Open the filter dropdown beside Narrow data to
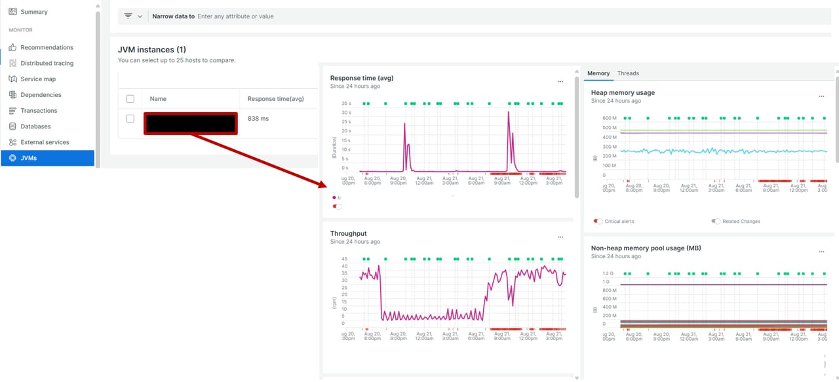The image size is (839, 382). pyautogui.click(x=132, y=16)
